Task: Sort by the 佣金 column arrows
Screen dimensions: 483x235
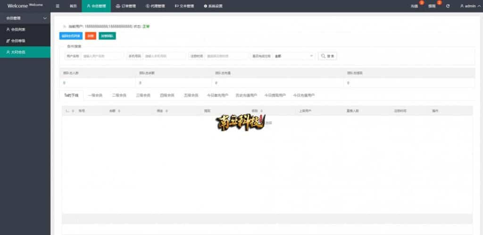Action: (x=167, y=111)
